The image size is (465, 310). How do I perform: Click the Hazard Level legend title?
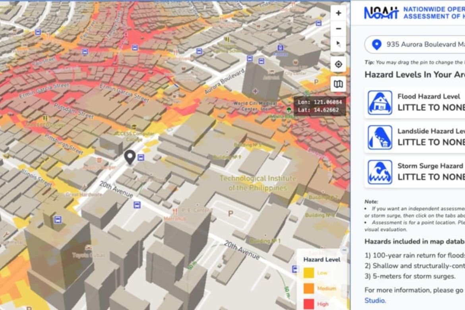322,260
